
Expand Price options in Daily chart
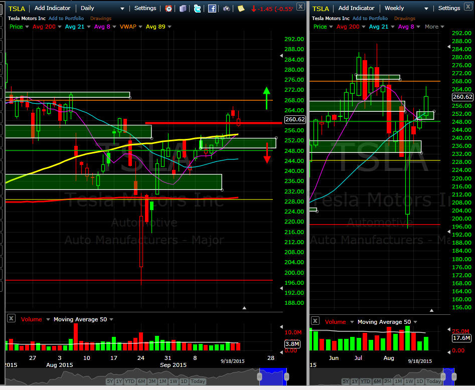coord(27,27)
